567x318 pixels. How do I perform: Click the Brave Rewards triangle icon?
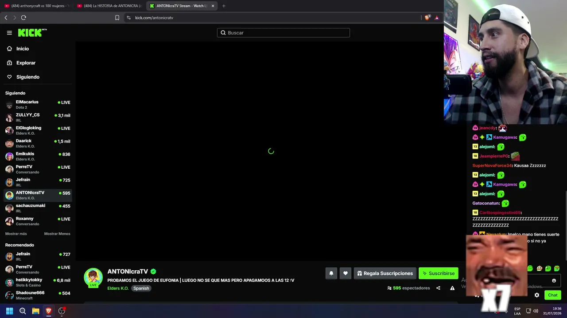[437, 18]
